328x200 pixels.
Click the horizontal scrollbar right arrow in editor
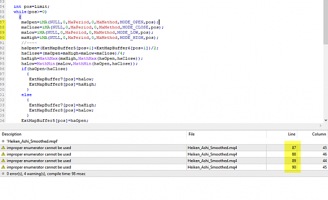[321, 125]
